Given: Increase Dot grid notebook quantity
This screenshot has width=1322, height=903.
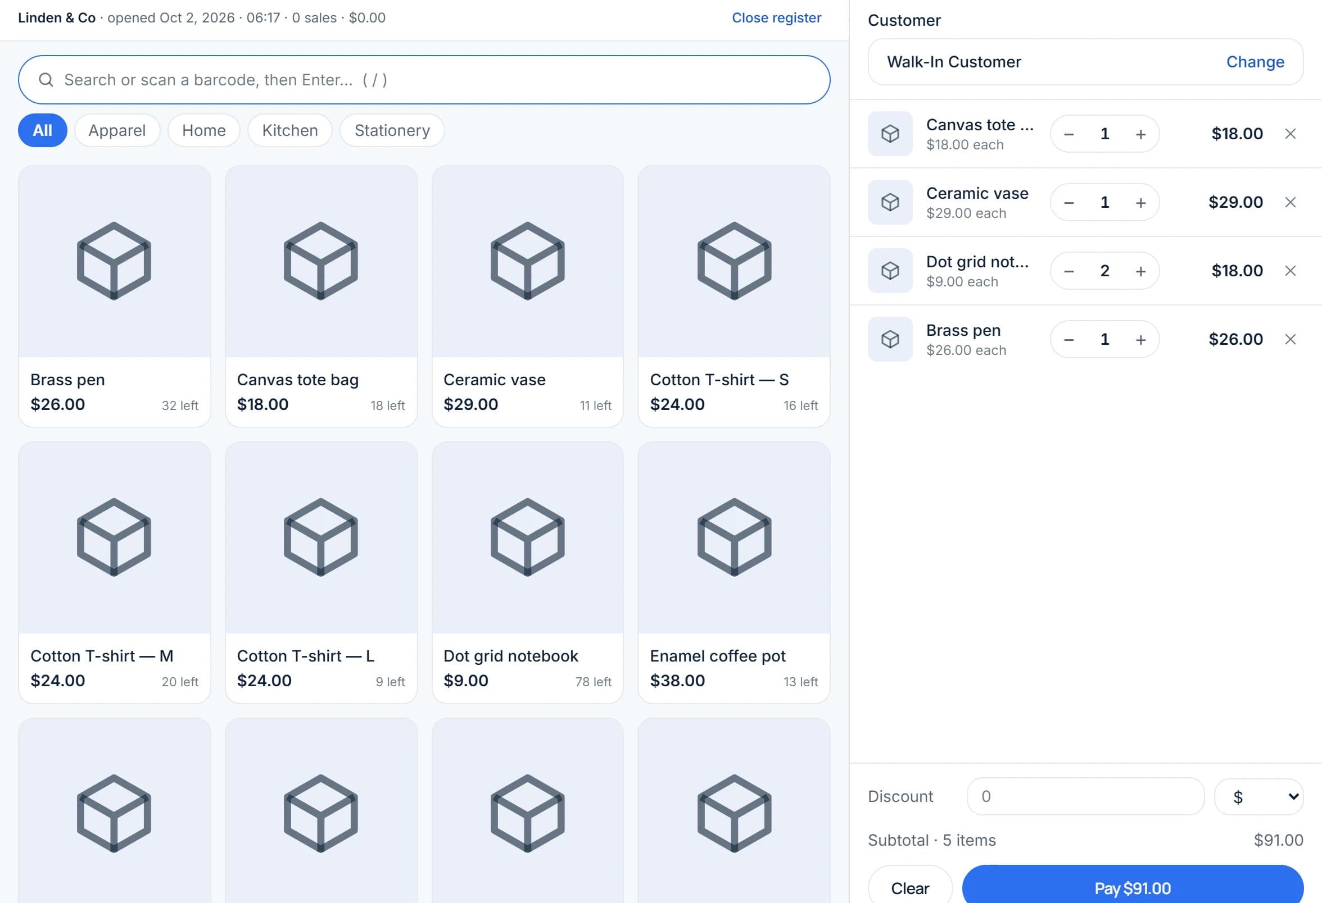Looking at the screenshot, I should click(x=1140, y=271).
